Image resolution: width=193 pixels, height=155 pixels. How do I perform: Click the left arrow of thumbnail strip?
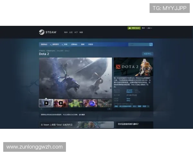pos(41,109)
